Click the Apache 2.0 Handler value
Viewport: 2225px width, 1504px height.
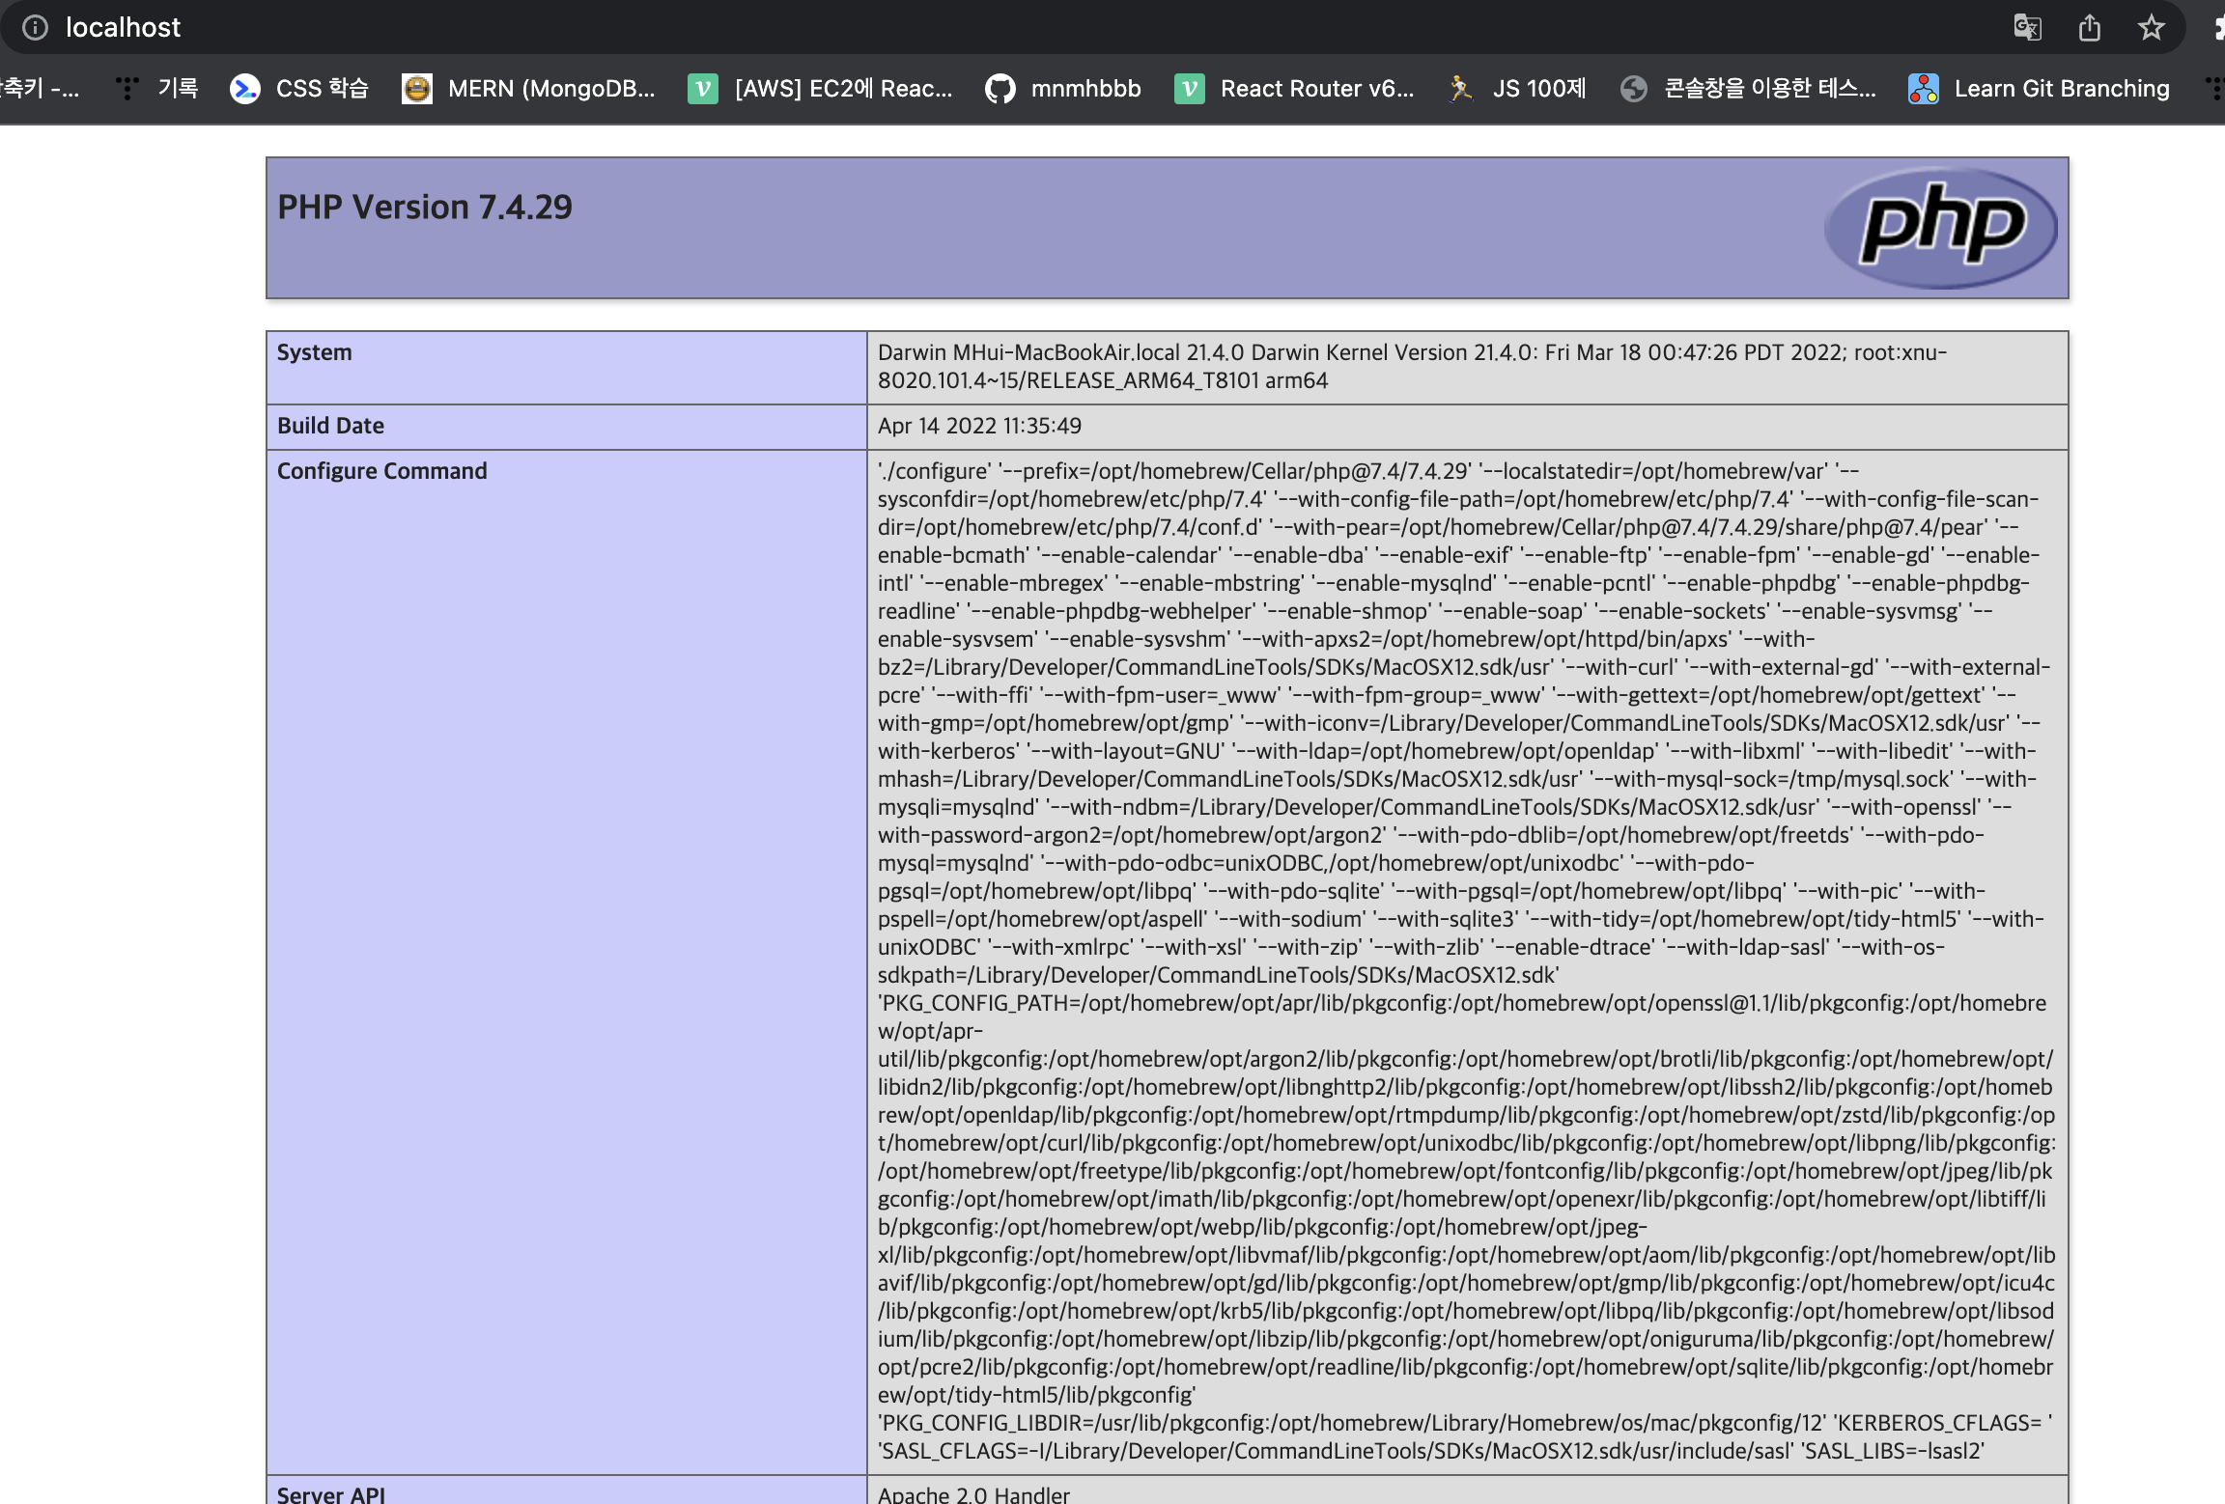[x=973, y=1494]
